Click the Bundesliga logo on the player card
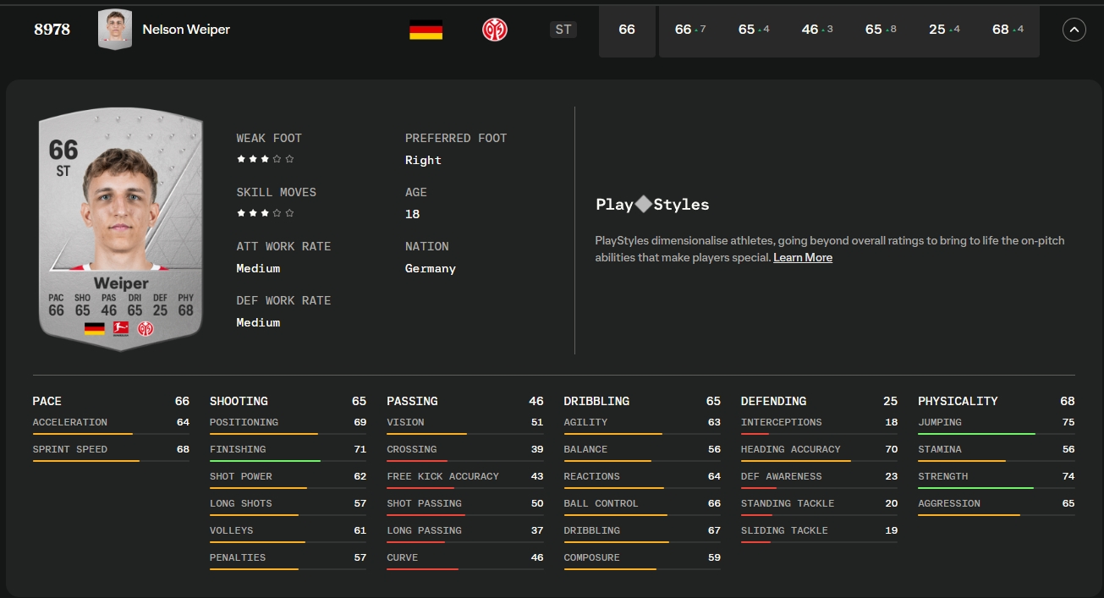This screenshot has height=598, width=1104. tap(120, 328)
